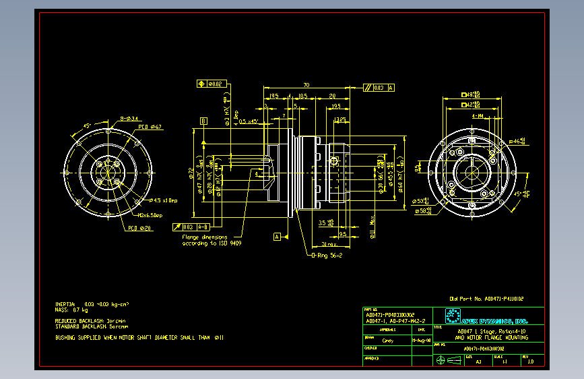This screenshot has height=379, width=584.
Task: Select 'A0047-1, AD-P47-M42-2' text
Action: tap(395, 321)
